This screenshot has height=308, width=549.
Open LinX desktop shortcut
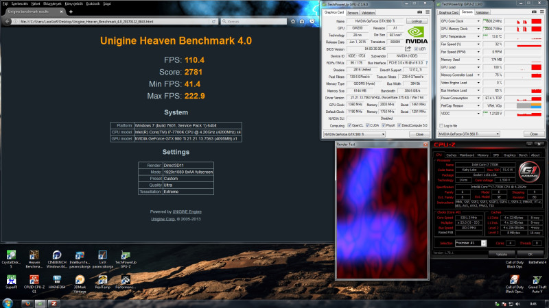point(102,255)
